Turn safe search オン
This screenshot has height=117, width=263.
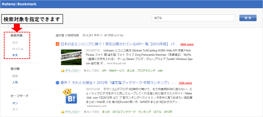[15, 103]
